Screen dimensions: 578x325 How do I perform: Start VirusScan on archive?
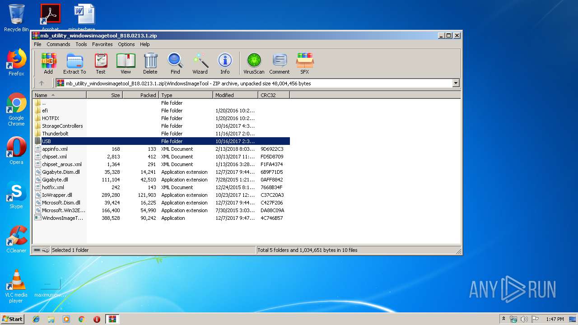(x=254, y=63)
